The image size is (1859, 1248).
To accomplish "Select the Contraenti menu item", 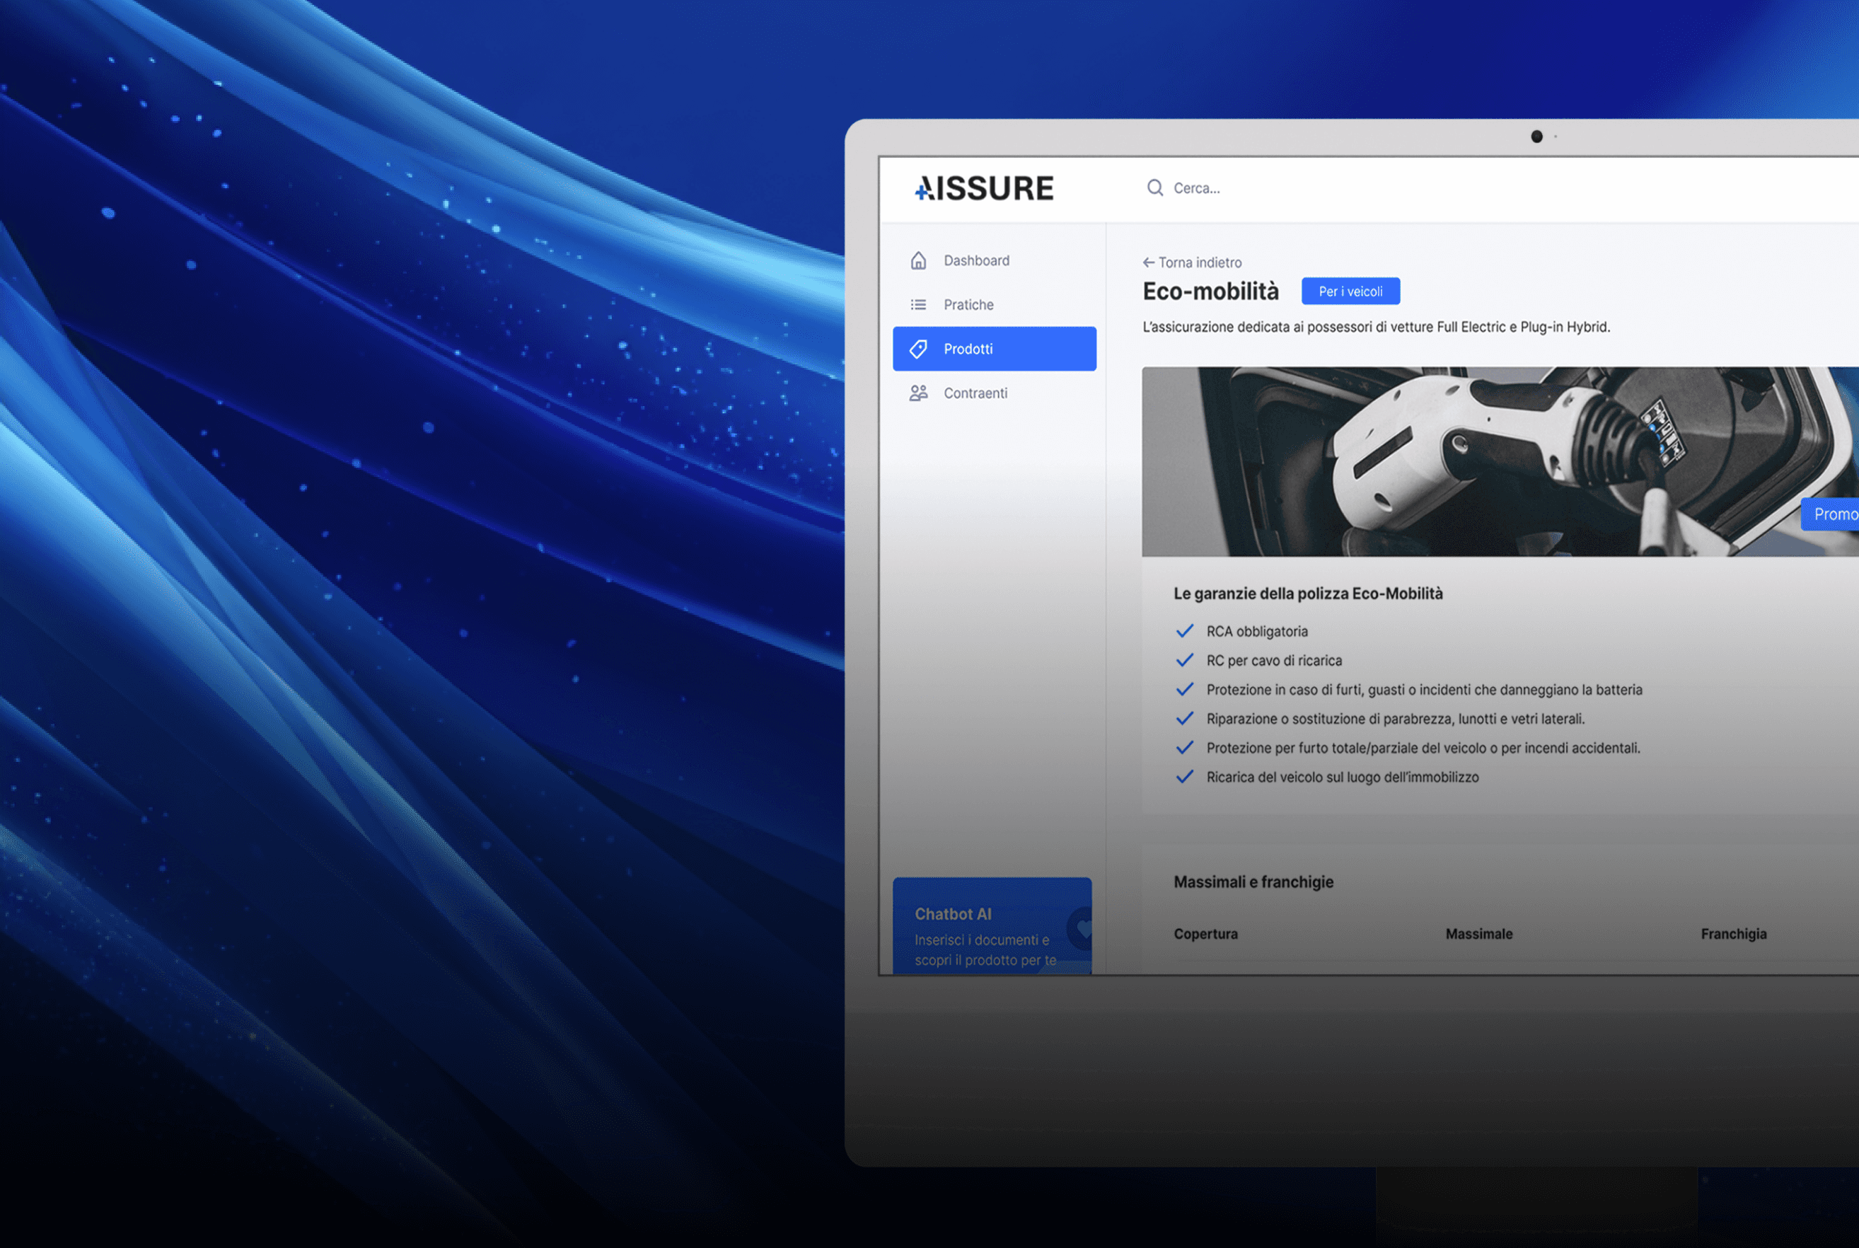I will pyautogui.click(x=975, y=393).
